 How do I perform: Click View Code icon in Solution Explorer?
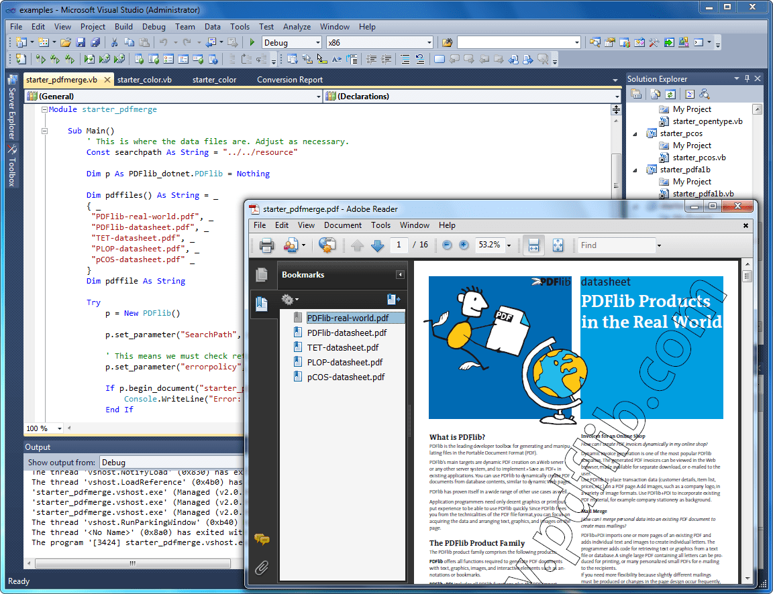[x=690, y=94]
